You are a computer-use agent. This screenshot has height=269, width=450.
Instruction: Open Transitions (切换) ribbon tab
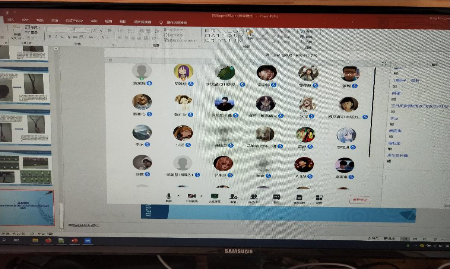point(40,20)
